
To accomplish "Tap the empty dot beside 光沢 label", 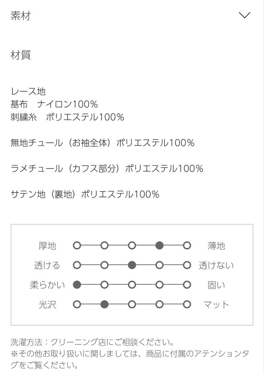I will [x=77, y=305].
